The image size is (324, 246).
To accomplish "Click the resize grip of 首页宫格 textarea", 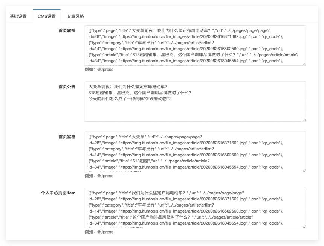I will (304, 170).
